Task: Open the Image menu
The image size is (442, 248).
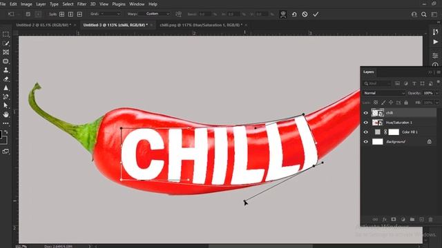Action: click(x=26, y=4)
